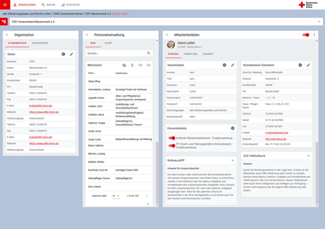
Task: Open the Statistik menu item
Action: [70, 5]
